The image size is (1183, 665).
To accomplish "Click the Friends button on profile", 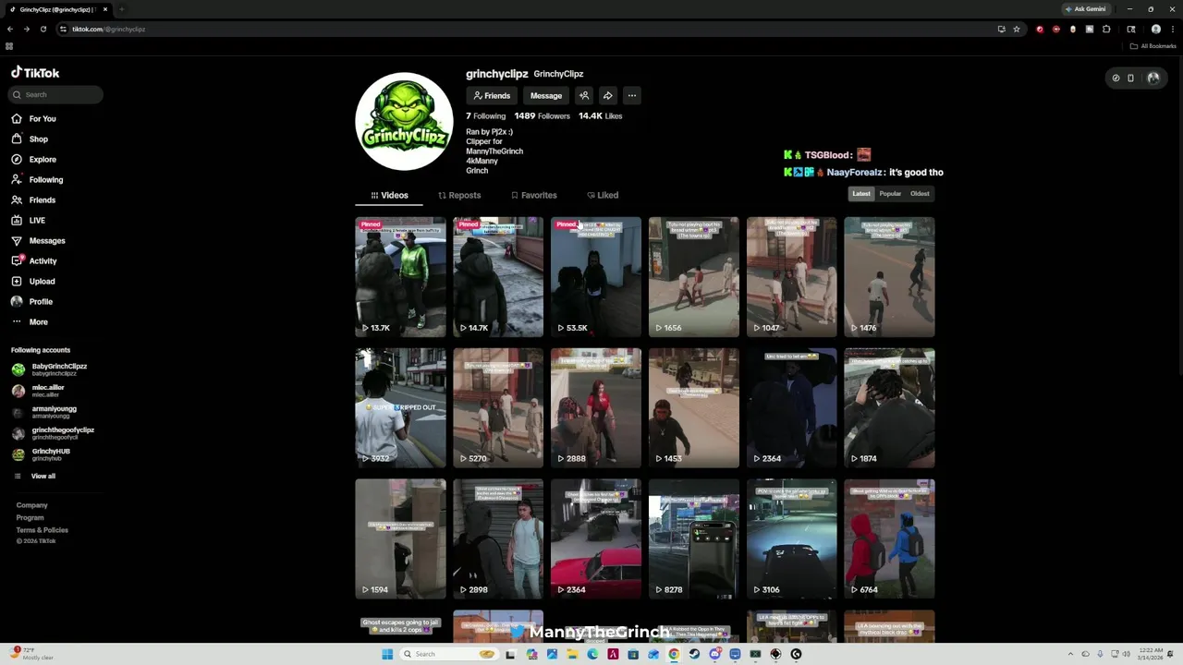I will [492, 95].
